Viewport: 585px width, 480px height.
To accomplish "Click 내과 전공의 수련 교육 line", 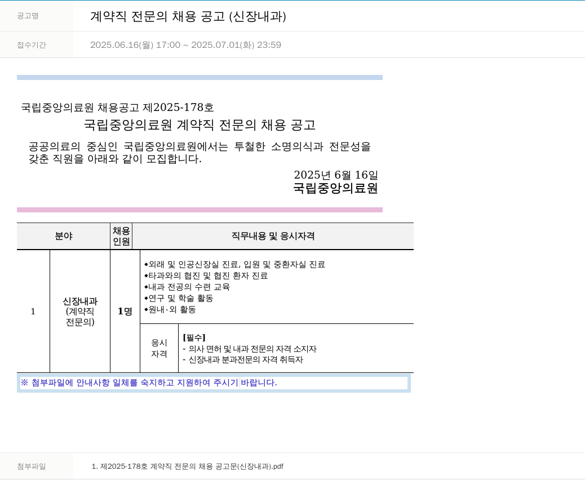I will point(187,287).
